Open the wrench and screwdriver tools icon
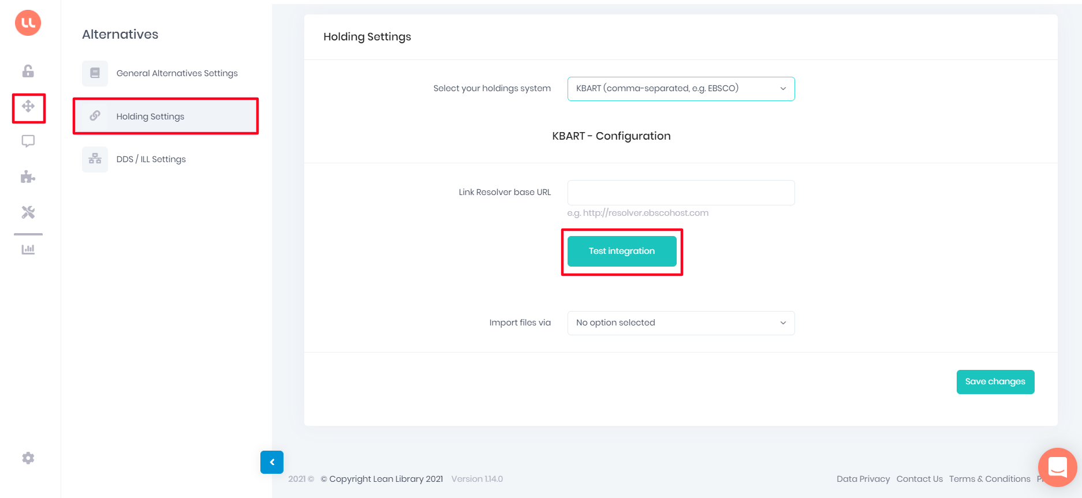 [x=28, y=212]
